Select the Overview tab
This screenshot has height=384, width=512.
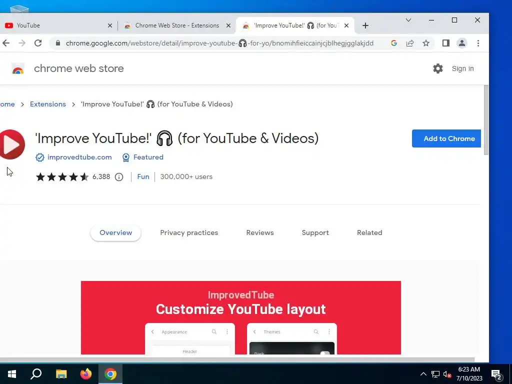click(x=115, y=233)
